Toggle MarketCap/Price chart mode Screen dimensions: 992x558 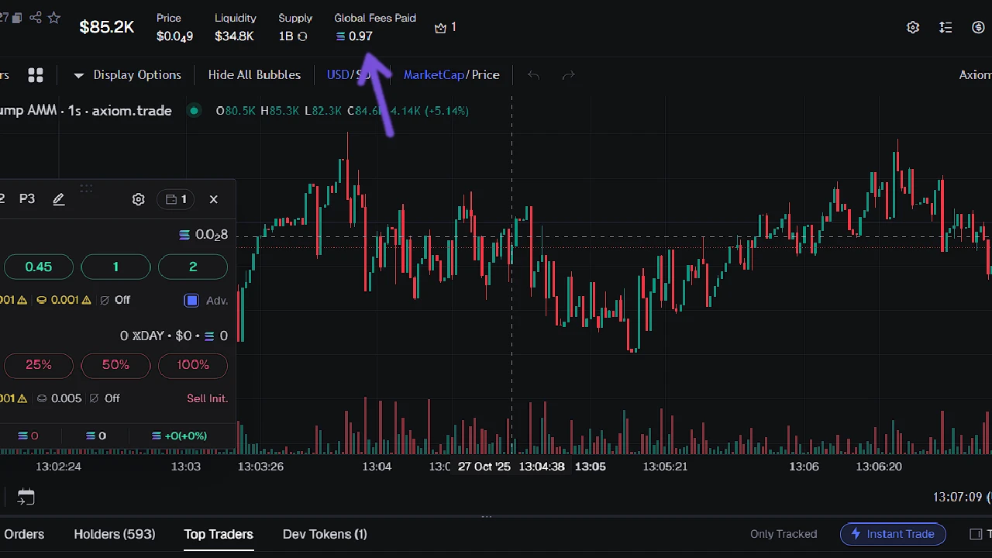pos(451,75)
